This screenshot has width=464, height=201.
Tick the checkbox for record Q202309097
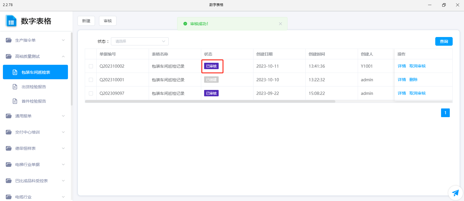tap(91, 93)
